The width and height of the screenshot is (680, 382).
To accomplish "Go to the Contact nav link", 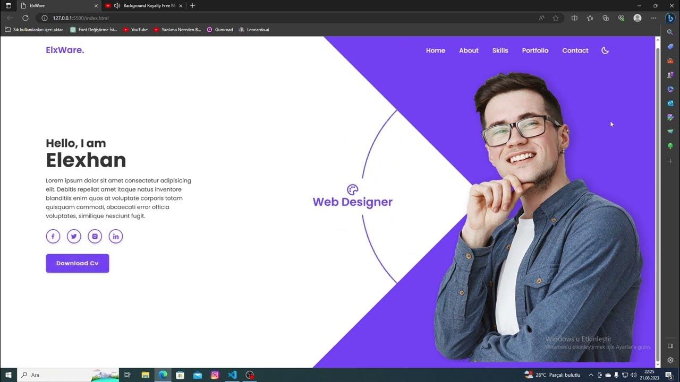I will click(575, 50).
